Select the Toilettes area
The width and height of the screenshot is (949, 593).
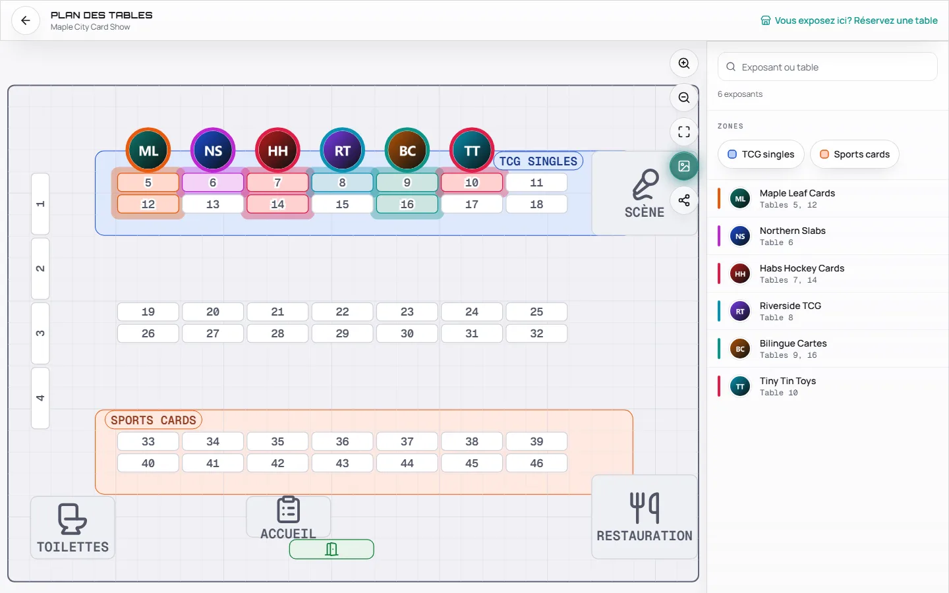(x=72, y=528)
